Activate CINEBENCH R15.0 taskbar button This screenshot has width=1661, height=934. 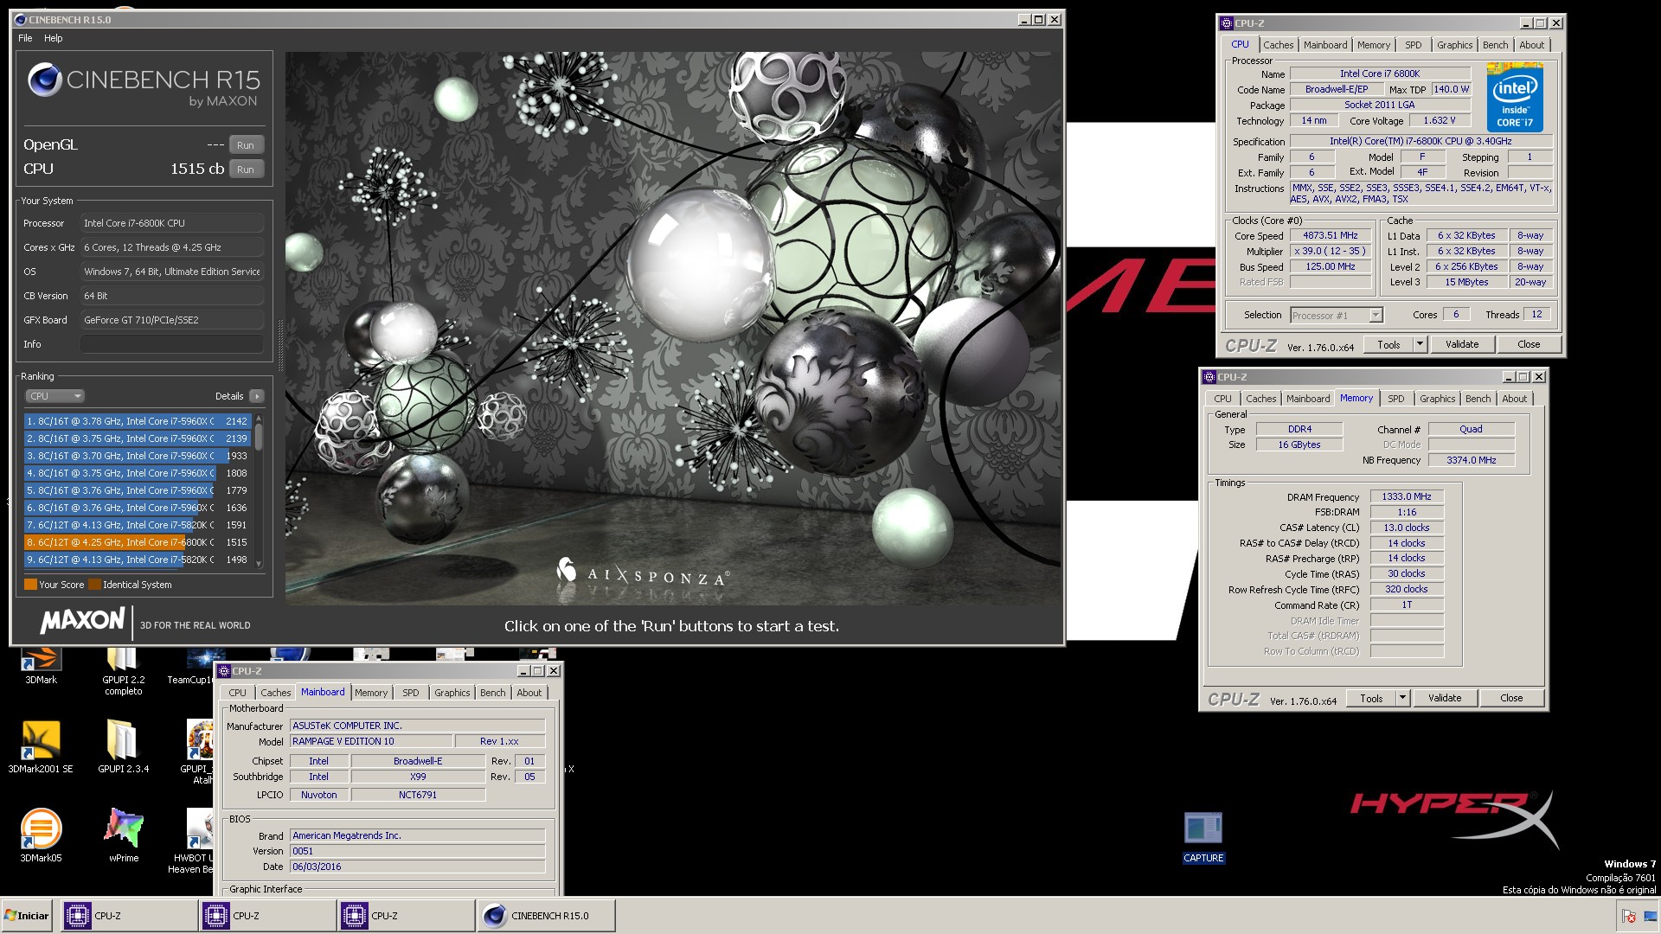pos(546,916)
